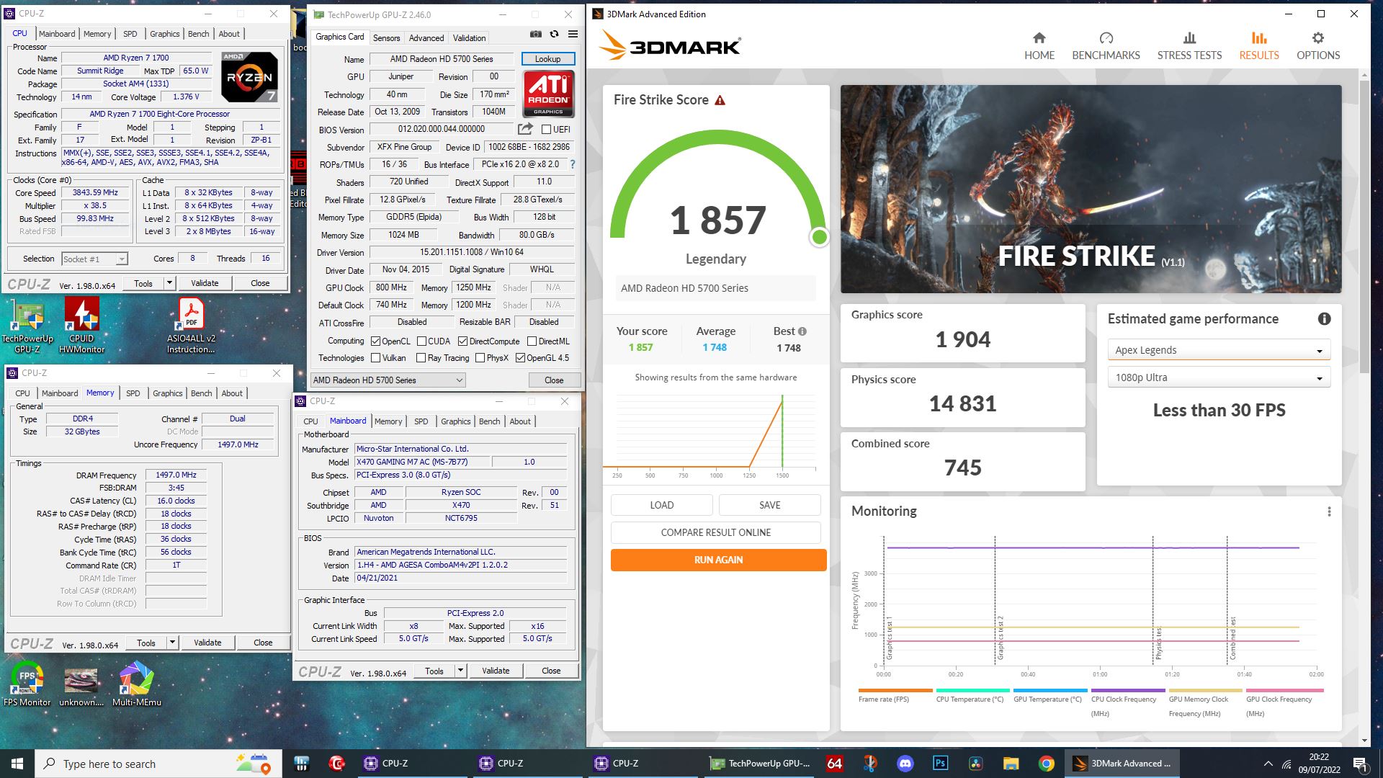Open the GPU-Z hamburger menu
This screenshot has height=778, width=1383.
pyautogui.click(x=573, y=34)
